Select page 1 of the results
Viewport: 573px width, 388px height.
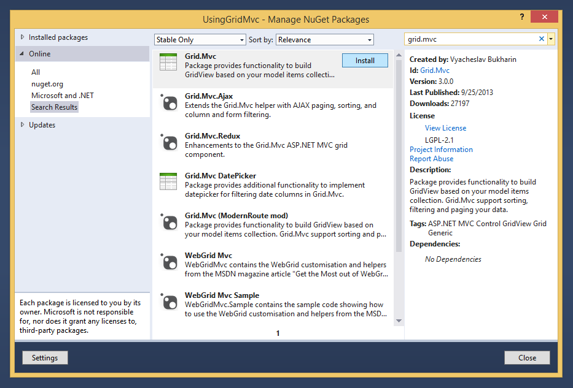point(278,333)
